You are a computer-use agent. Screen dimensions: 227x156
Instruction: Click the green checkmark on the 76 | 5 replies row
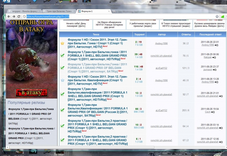(x=62, y=56)
